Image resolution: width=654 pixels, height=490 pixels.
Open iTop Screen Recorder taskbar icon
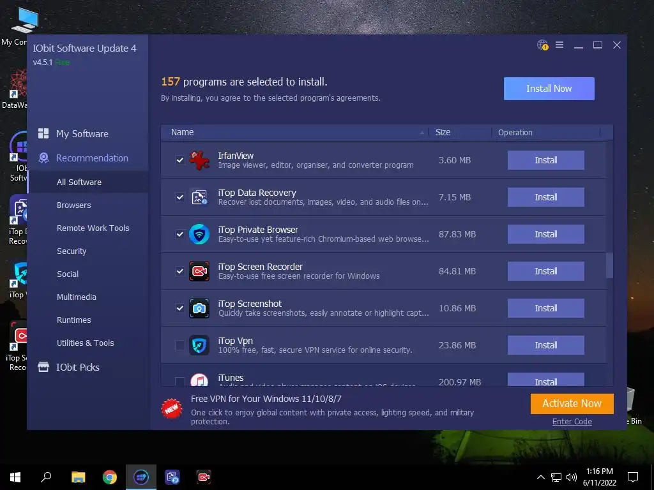point(204,477)
